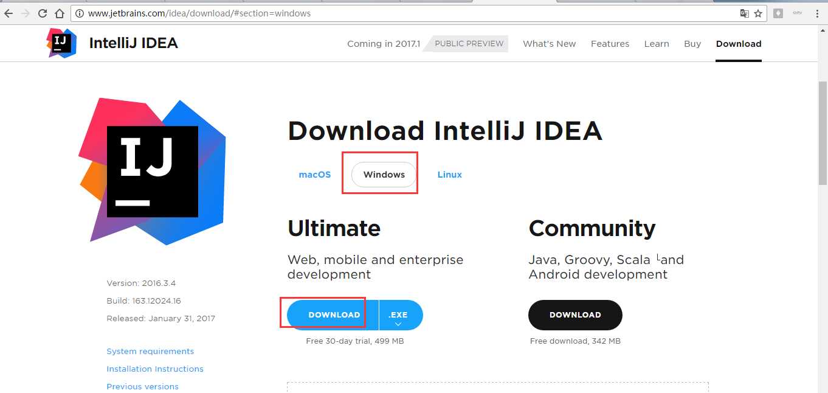Screen dimensions: 828x393
Task: Go to the Learn page
Action: pyautogui.click(x=657, y=44)
